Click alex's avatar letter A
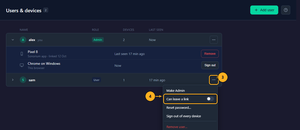The height and width of the screenshot is (130, 300). (x=23, y=40)
